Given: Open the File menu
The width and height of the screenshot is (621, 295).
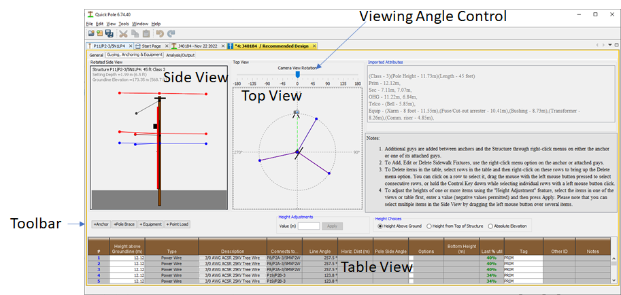Looking at the screenshot, I should pos(90,24).
